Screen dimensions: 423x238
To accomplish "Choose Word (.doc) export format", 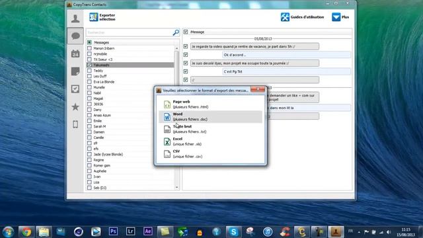I will [x=210, y=116].
